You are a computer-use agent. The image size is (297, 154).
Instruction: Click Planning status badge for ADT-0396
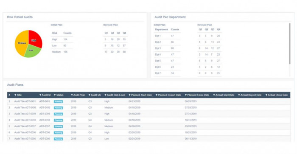click(x=59, y=133)
